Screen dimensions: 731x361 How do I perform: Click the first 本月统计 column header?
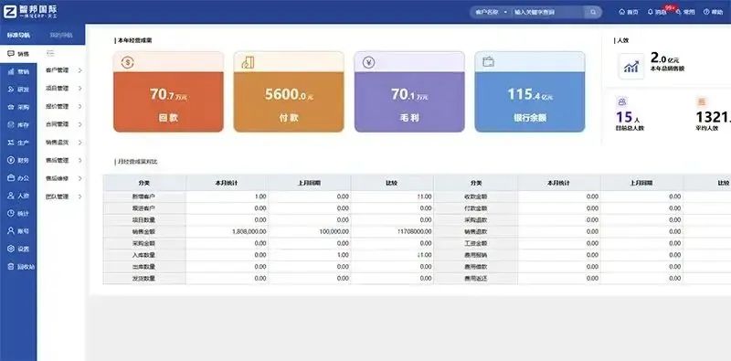(227, 183)
